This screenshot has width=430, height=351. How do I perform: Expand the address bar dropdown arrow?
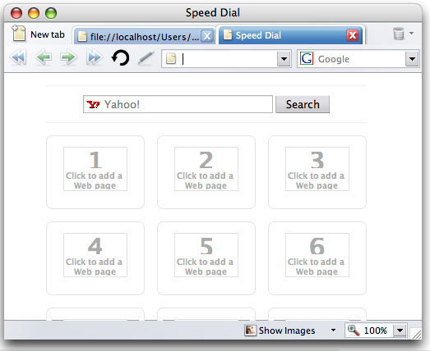[x=284, y=58]
